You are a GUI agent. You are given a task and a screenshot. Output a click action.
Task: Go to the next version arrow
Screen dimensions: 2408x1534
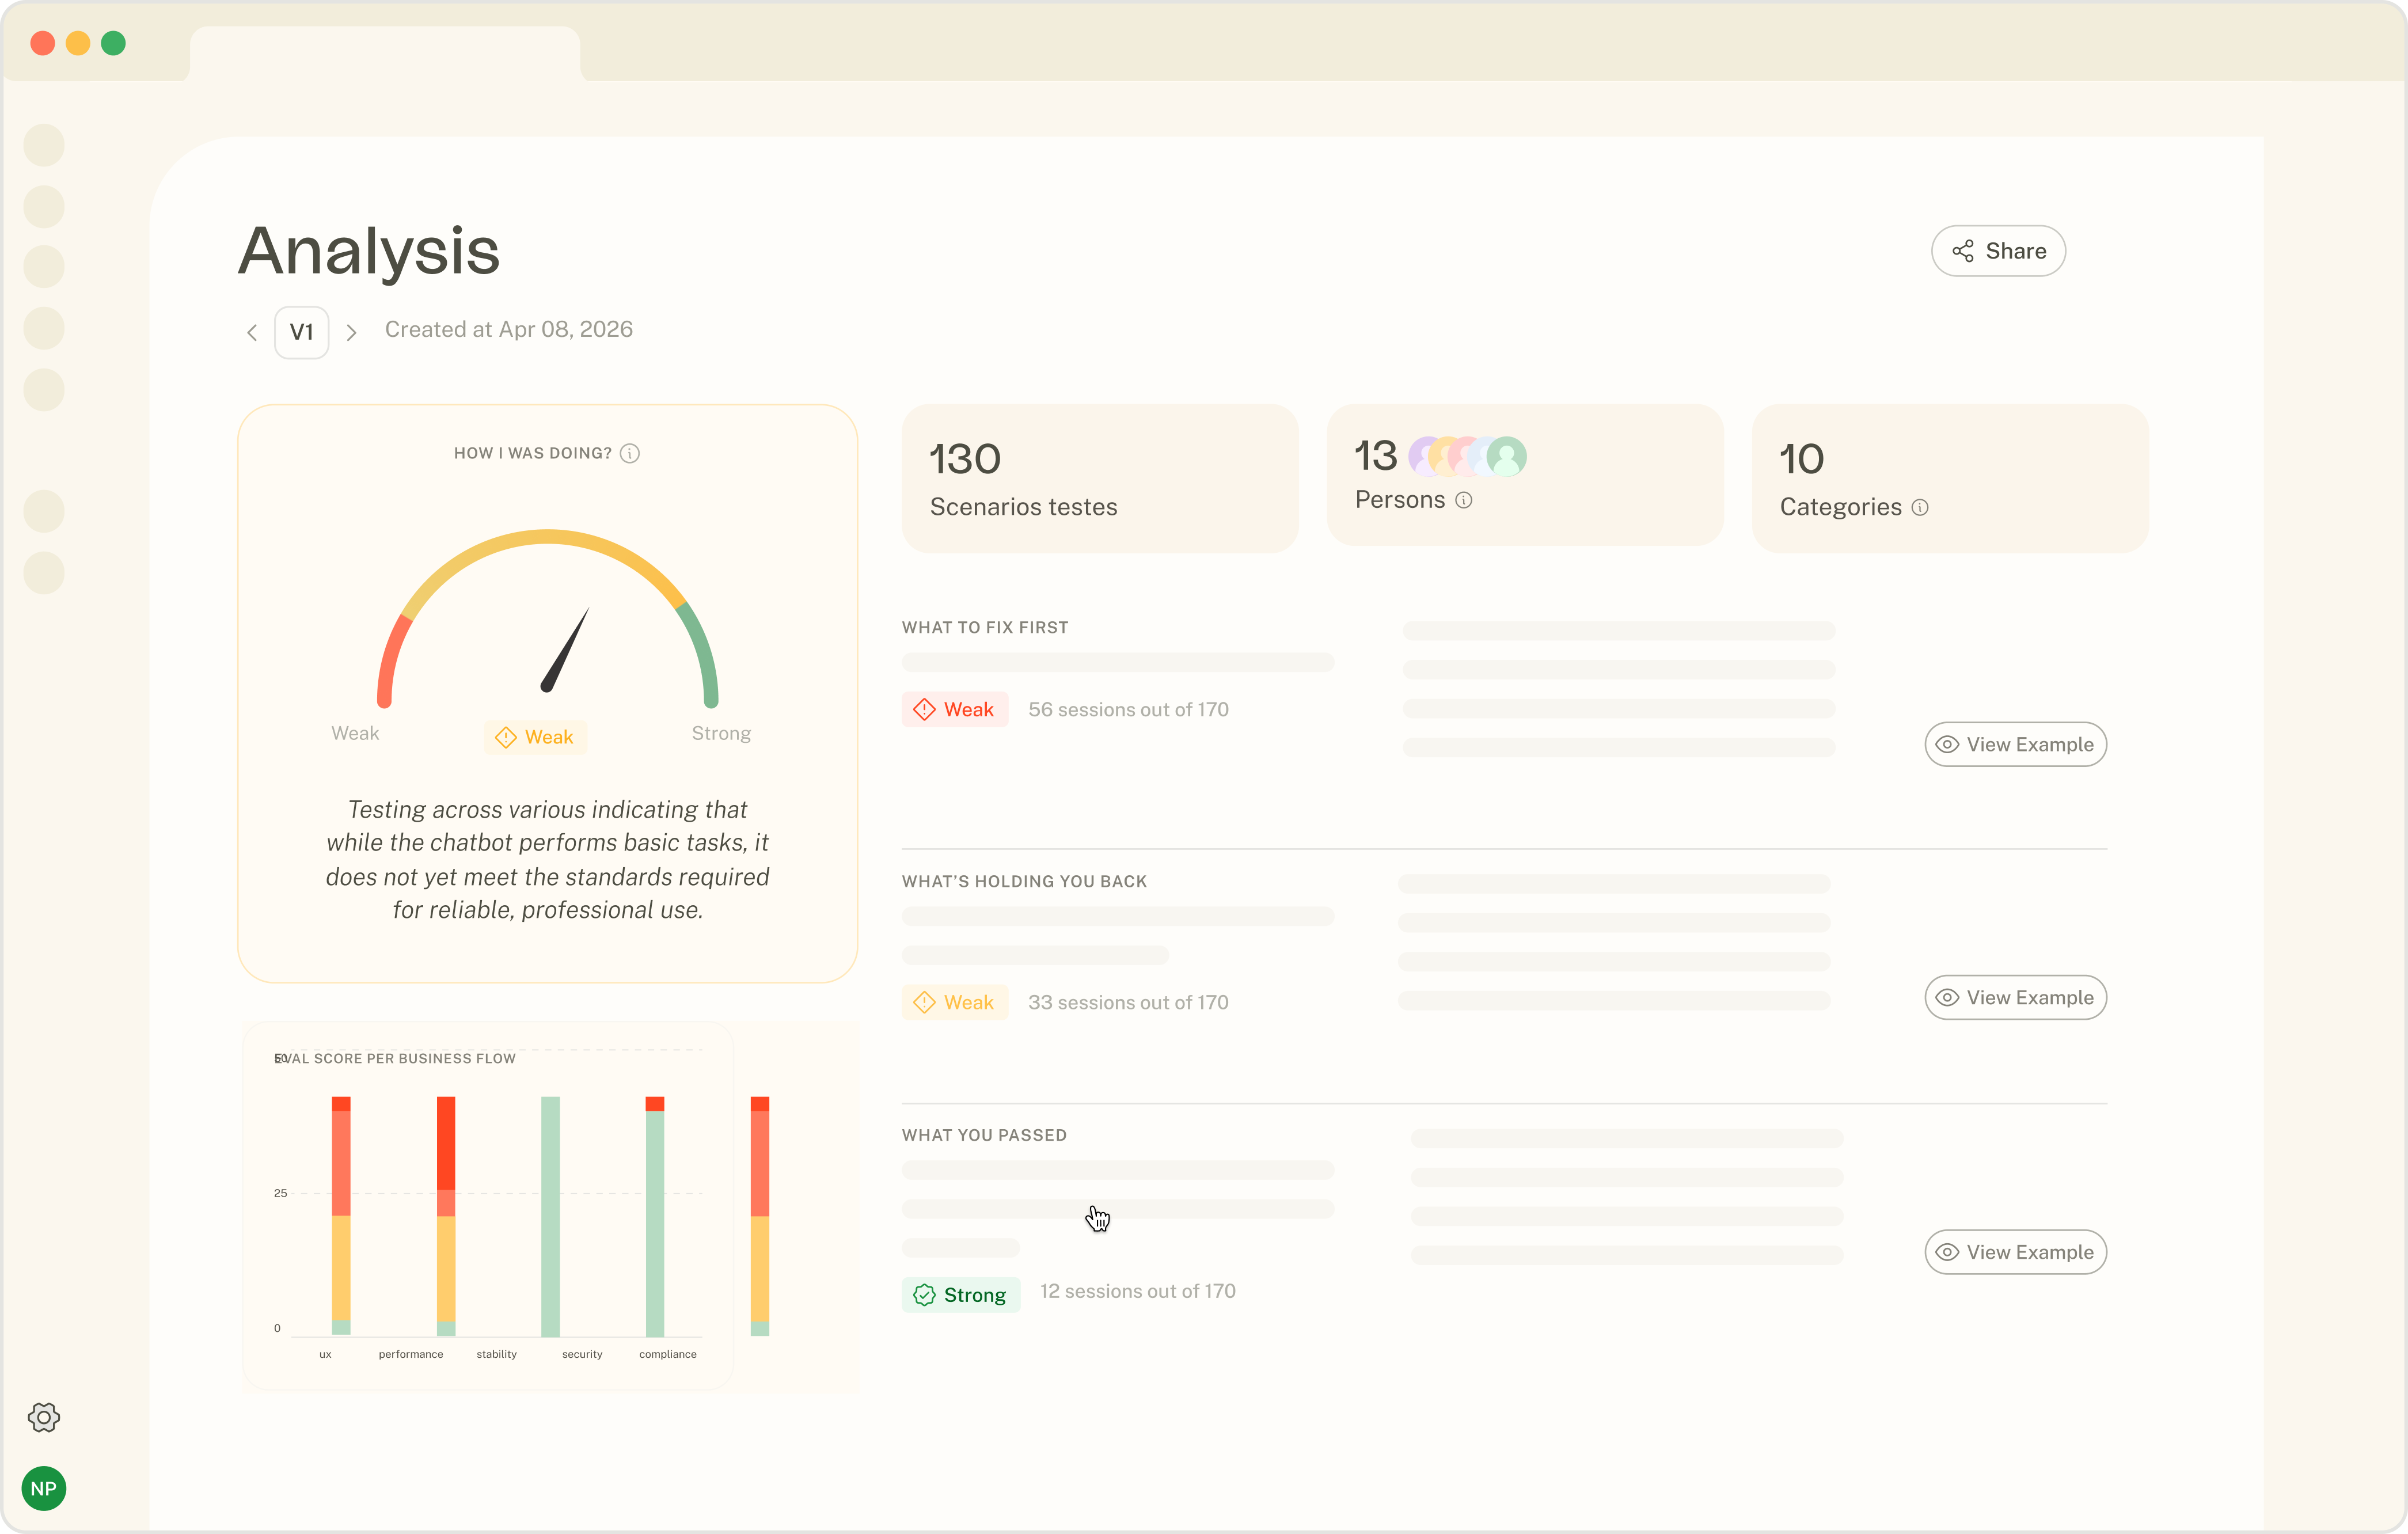point(351,332)
